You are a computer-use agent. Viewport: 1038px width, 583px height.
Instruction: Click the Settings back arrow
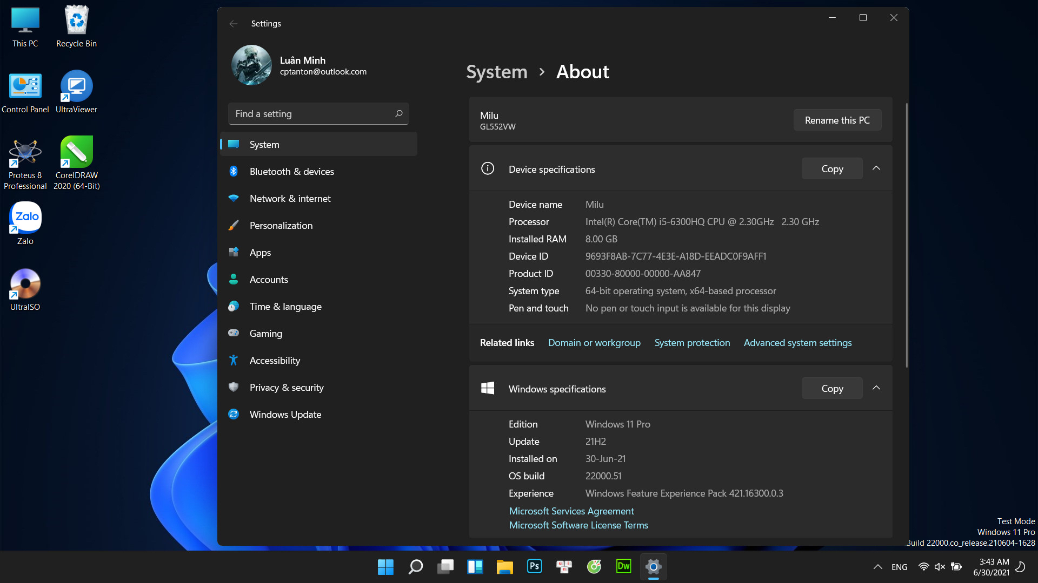tap(234, 24)
